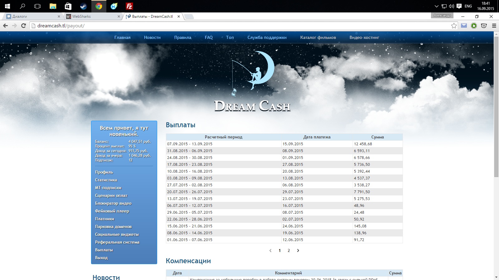This screenshot has width=499, height=280.
Task: Open the Windows Store taskbar icon
Action: point(68,6)
